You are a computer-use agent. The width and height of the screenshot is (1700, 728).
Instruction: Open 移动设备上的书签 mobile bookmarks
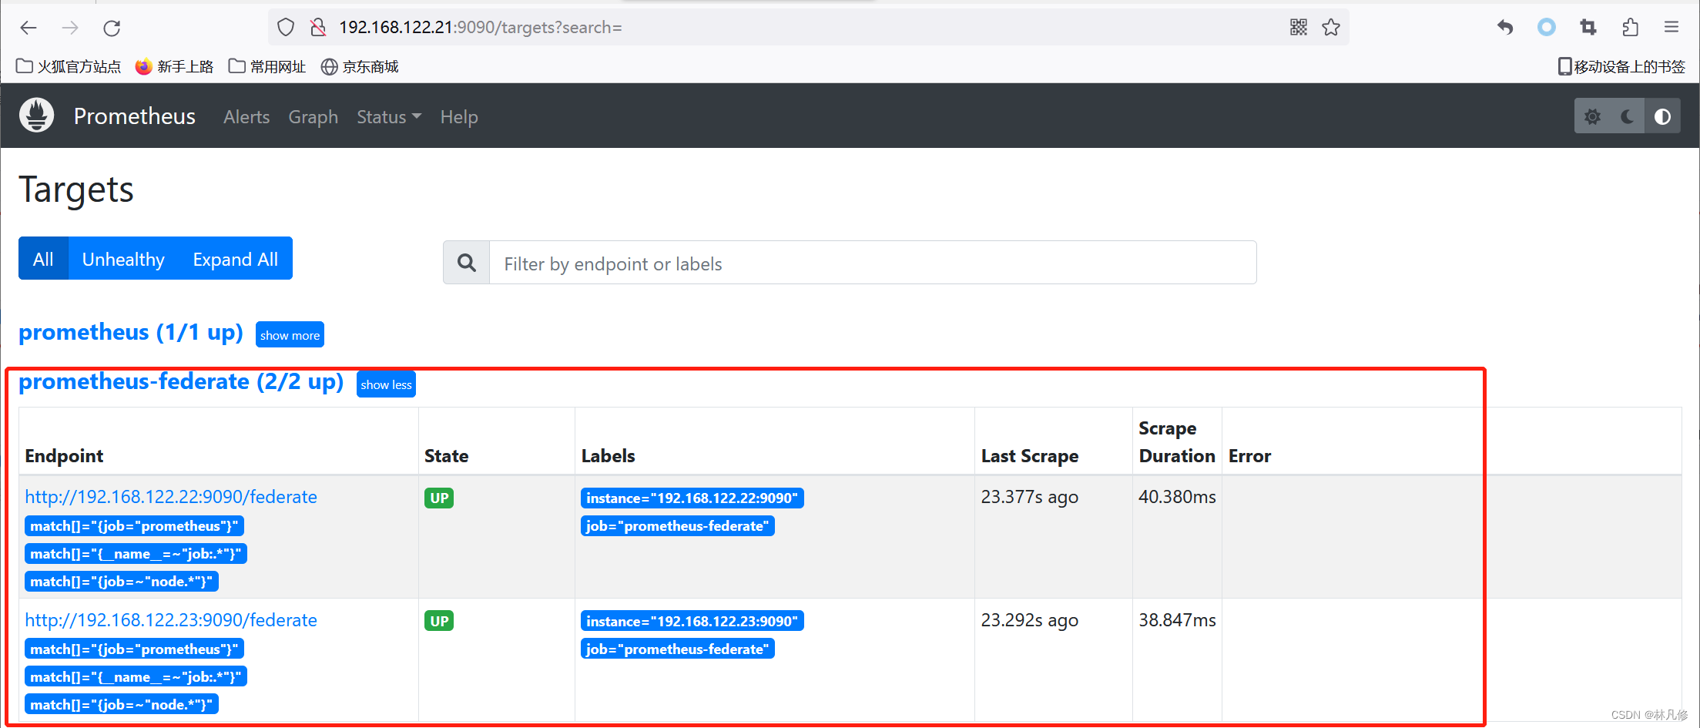[x=1621, y=67]
